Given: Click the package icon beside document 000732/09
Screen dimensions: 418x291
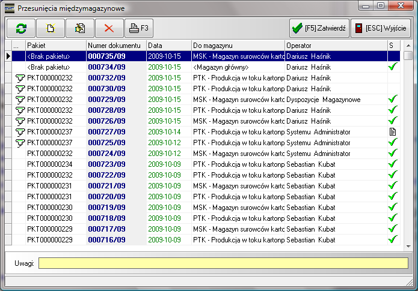Looking at the screenshot, I should pyautogui.click(x=19, y=78).
